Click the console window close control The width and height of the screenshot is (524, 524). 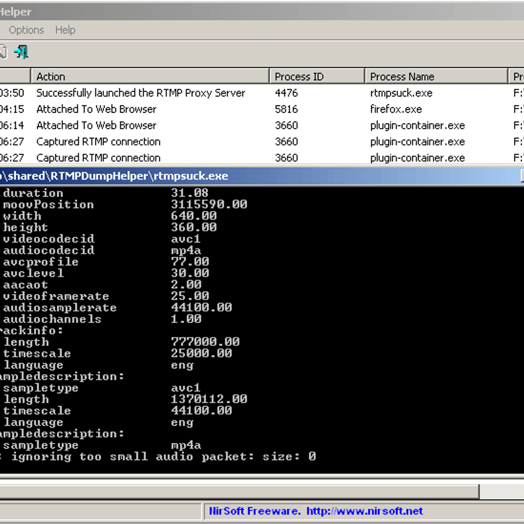point(522,176)
